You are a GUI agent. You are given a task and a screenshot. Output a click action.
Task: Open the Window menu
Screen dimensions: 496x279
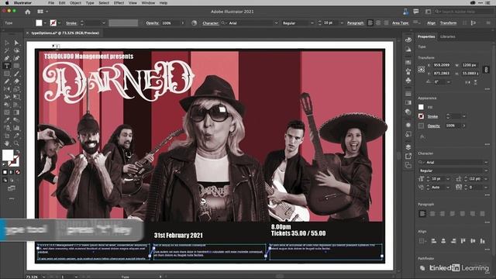148,3
